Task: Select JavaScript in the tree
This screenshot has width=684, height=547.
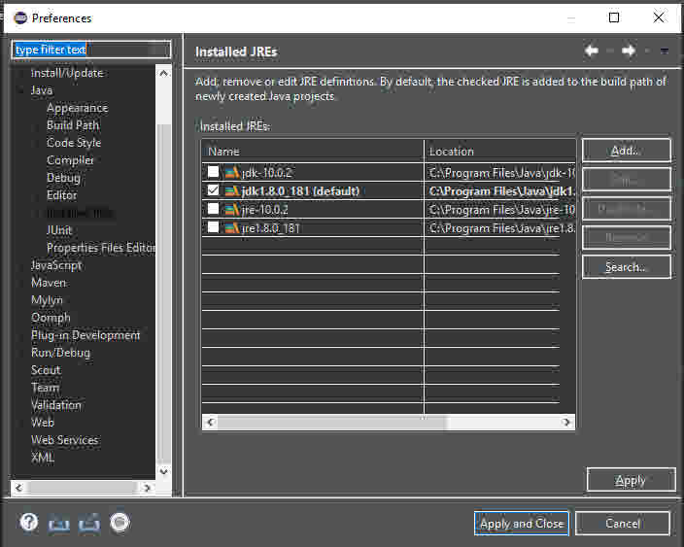Action: [56, 265]
